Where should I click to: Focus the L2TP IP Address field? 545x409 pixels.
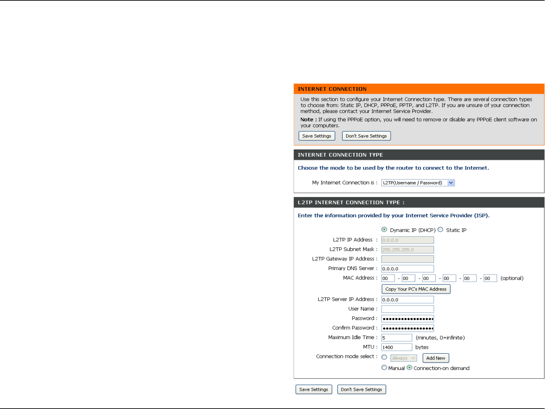[x=408, y=240]
